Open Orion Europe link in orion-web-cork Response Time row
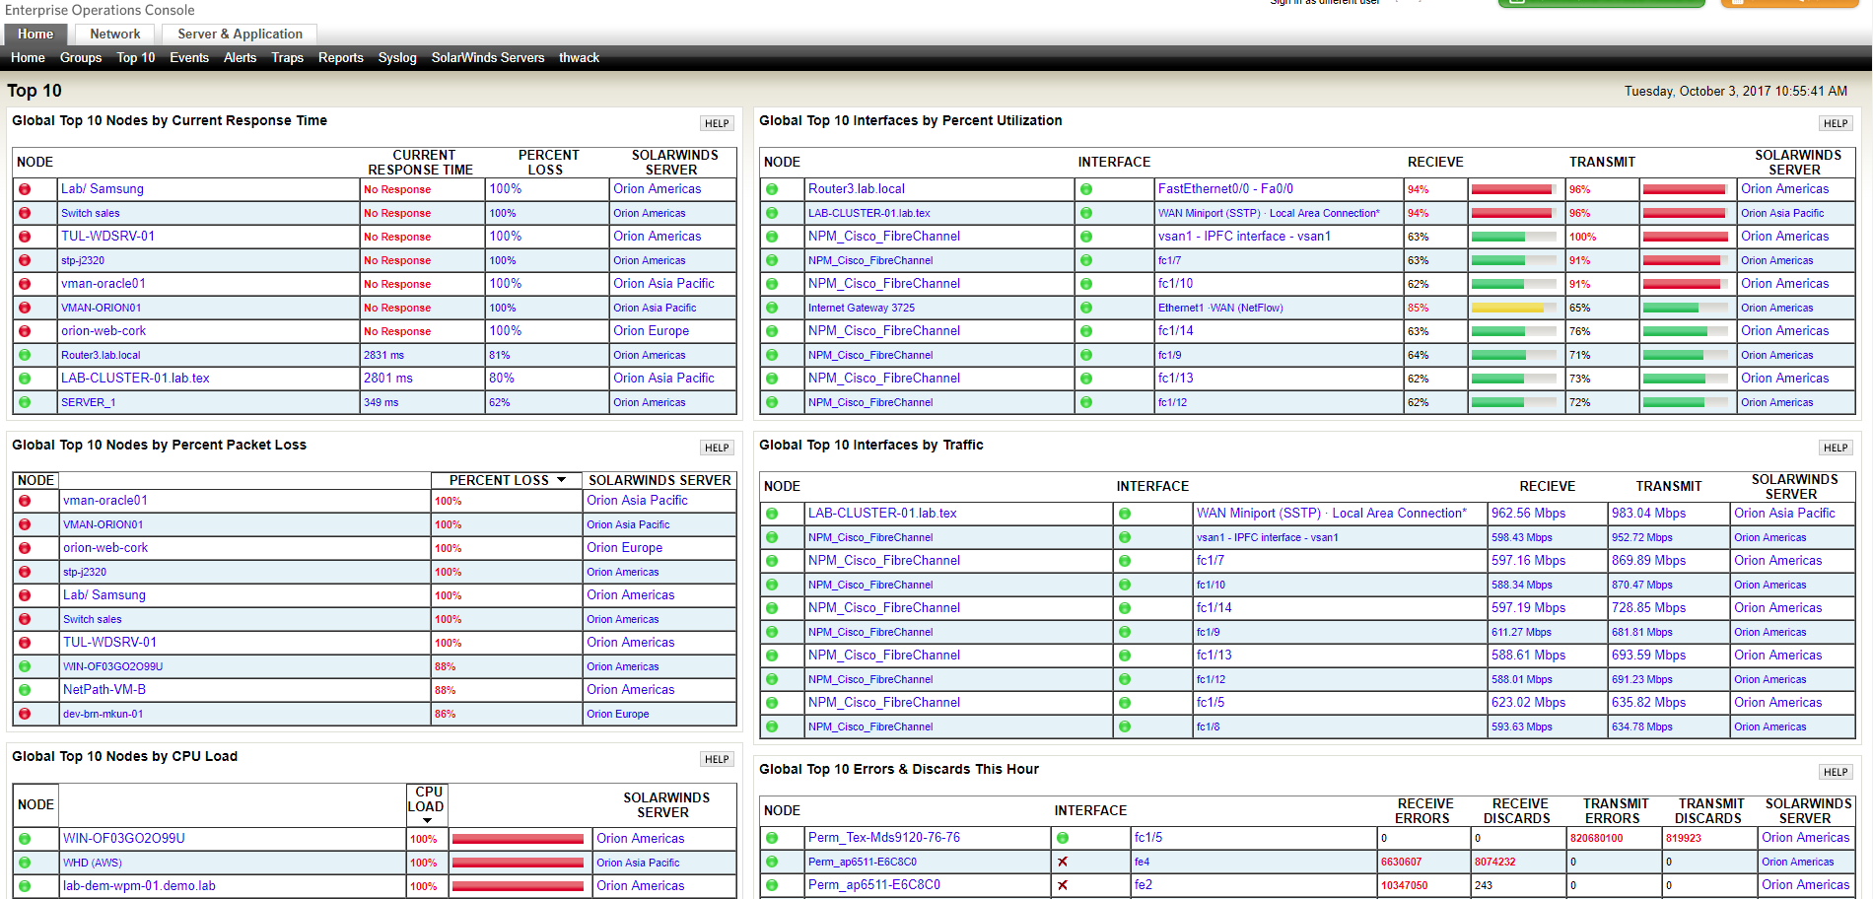This screenshot has height=899, width=1873. pyautogui.click(x=651, y=331)
